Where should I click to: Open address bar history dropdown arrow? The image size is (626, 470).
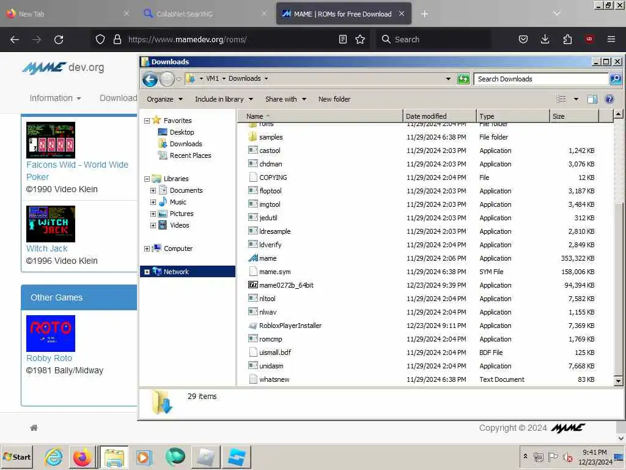click(448, 79)
